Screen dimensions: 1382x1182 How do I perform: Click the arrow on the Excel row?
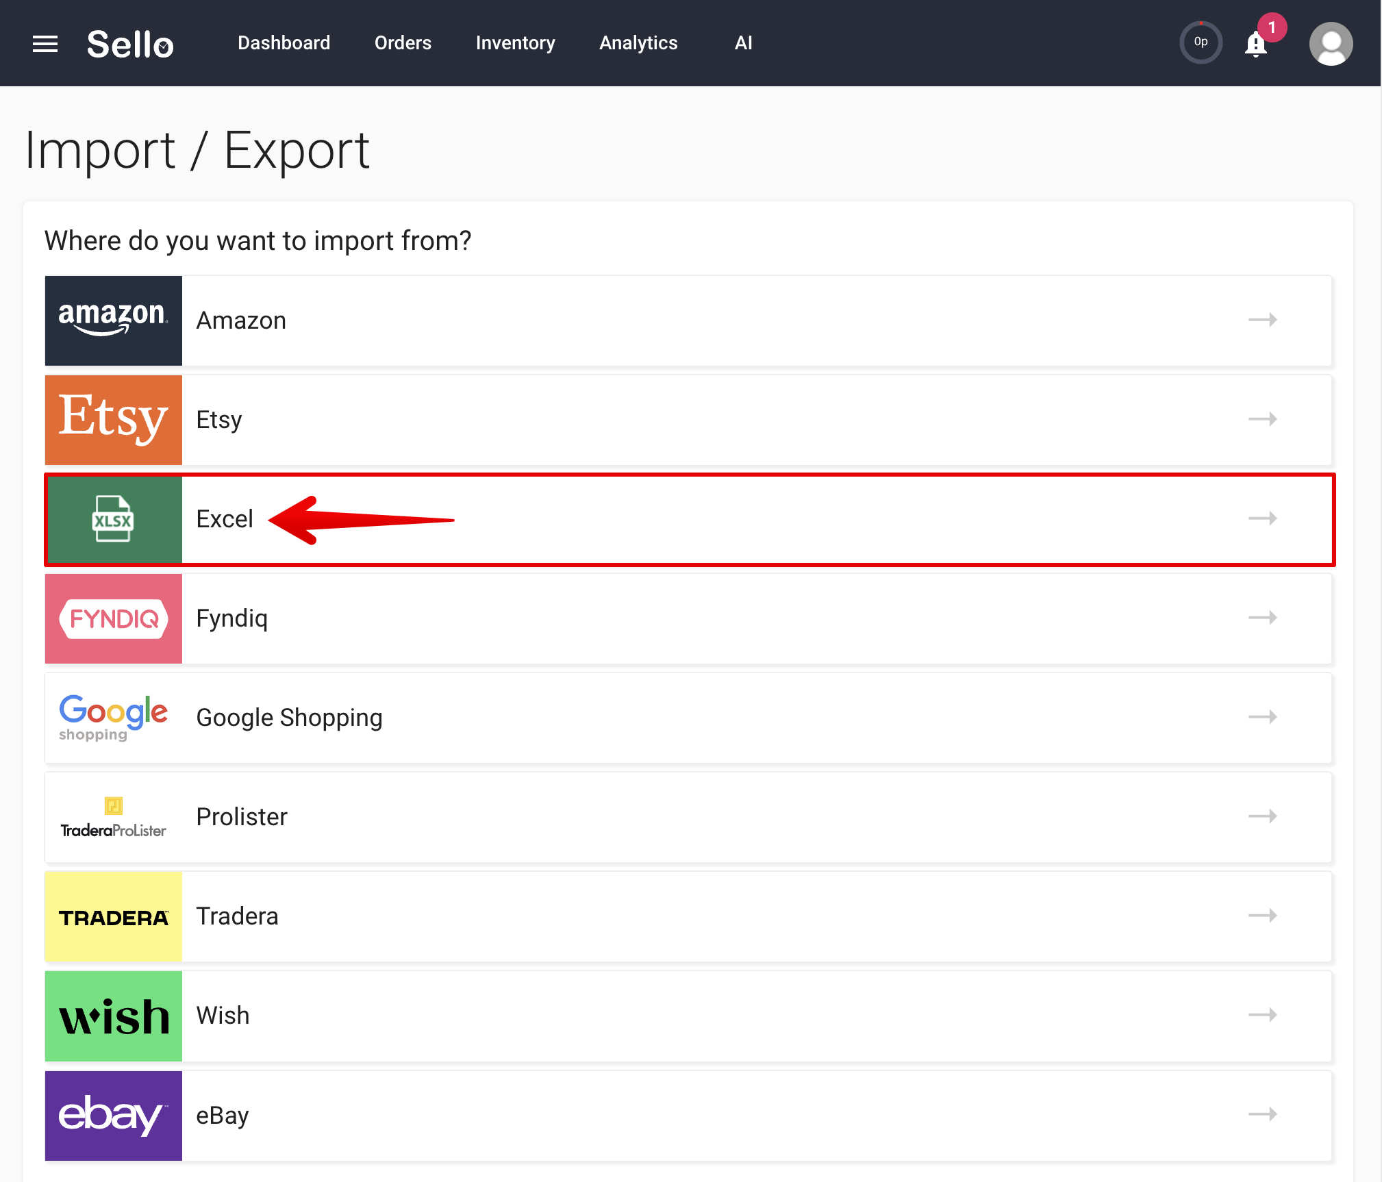[1262, 518]
